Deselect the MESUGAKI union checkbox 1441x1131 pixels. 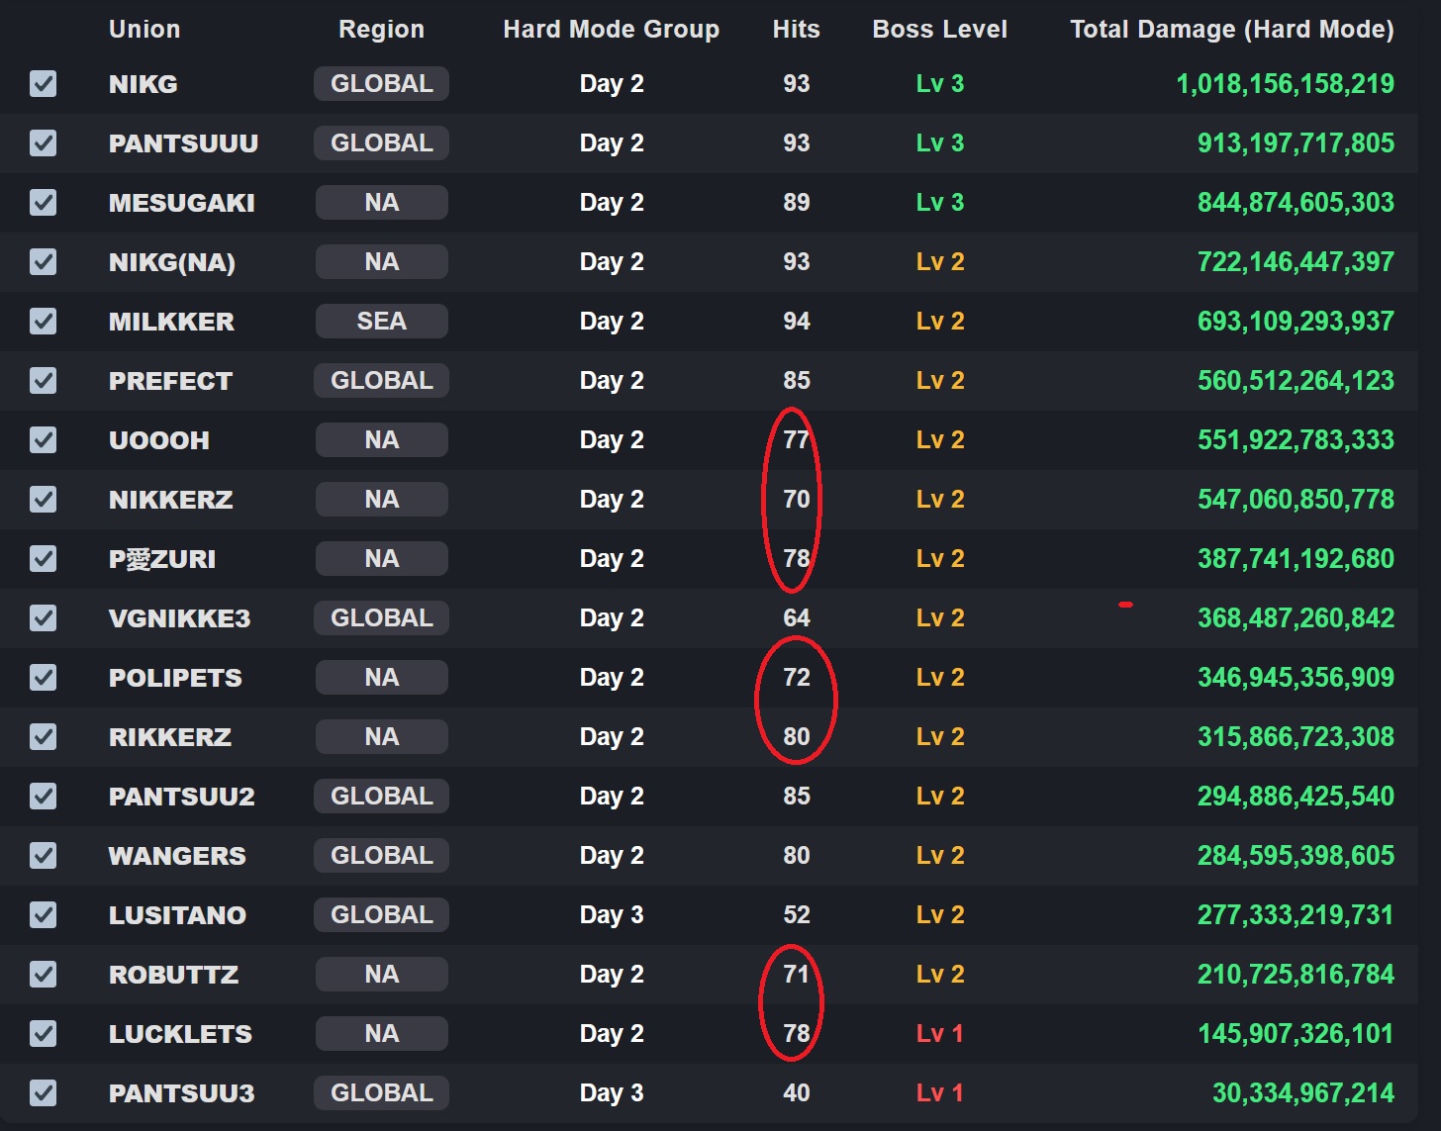tap(43, 203)
